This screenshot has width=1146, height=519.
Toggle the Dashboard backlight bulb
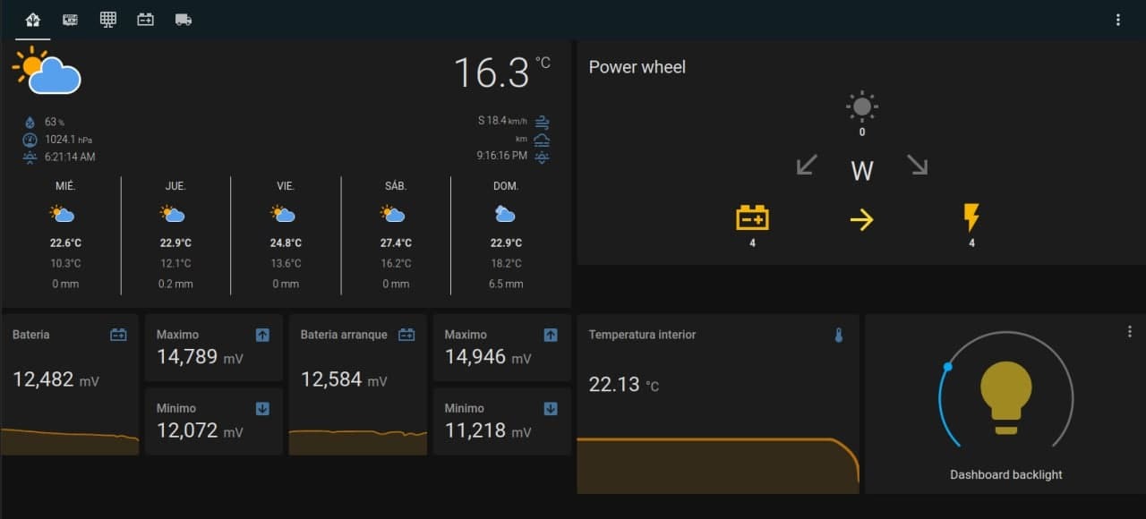point(1005,397)
